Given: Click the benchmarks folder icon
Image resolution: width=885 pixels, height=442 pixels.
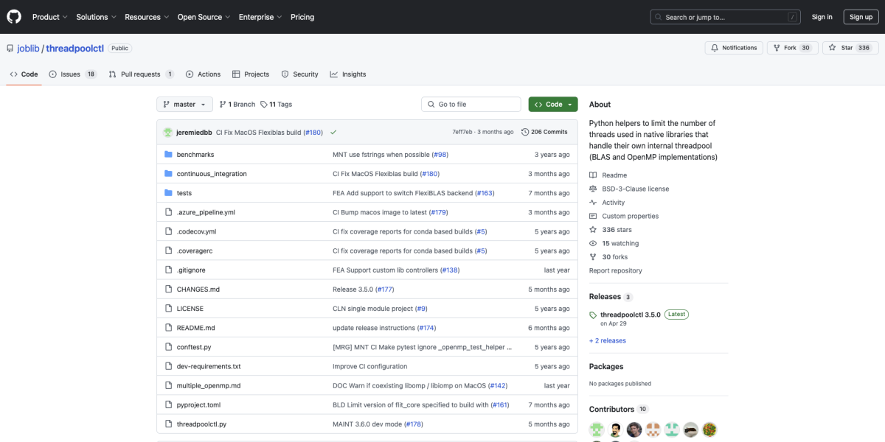Looking at the screenshot, I should [168, 155].
